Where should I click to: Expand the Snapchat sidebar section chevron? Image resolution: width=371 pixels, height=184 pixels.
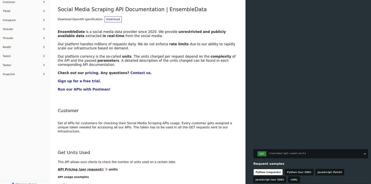pyautogui.click(x=44, y=74)
